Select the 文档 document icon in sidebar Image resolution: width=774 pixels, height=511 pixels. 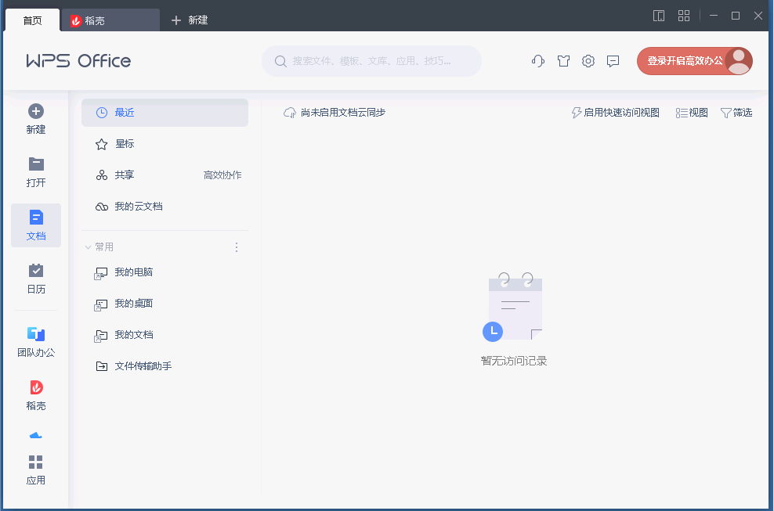(36, 217)
